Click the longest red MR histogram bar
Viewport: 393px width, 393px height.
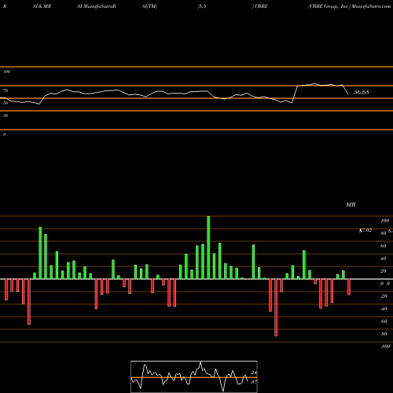tap(276, 307)
